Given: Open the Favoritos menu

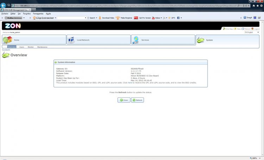Looking at the screenshot, I should tap(27, 14).
